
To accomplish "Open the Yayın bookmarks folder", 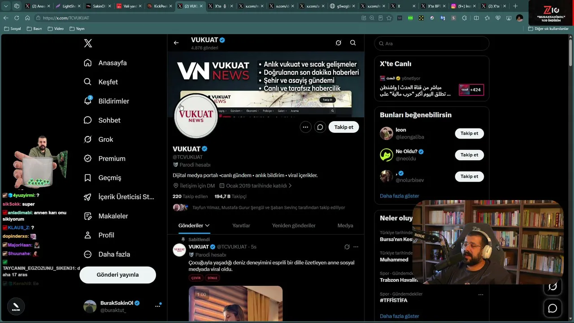I will [x=77, y=29].
